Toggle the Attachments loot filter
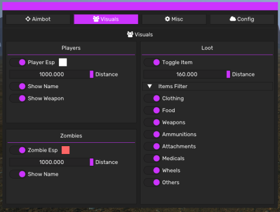280x212 pixels. coord(152,146)
